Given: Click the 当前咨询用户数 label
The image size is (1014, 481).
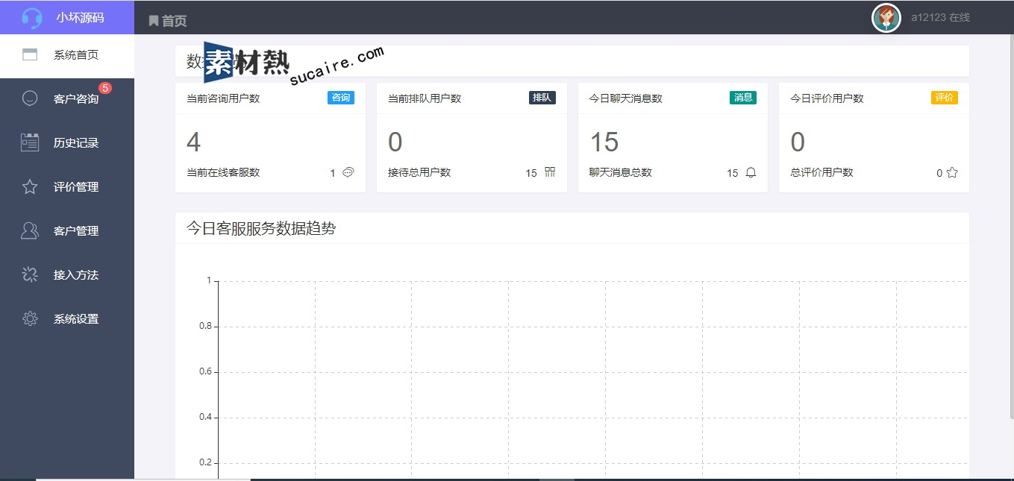Looking at the screenshot, I should (x=223, y=98).
